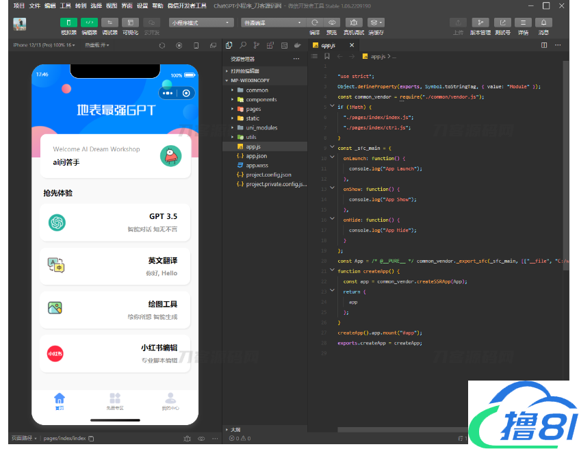Open the 项目 menu

pos(19,6)
